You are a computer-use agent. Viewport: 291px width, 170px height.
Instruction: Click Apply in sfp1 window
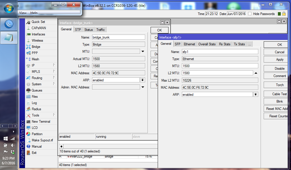(276, 59)
